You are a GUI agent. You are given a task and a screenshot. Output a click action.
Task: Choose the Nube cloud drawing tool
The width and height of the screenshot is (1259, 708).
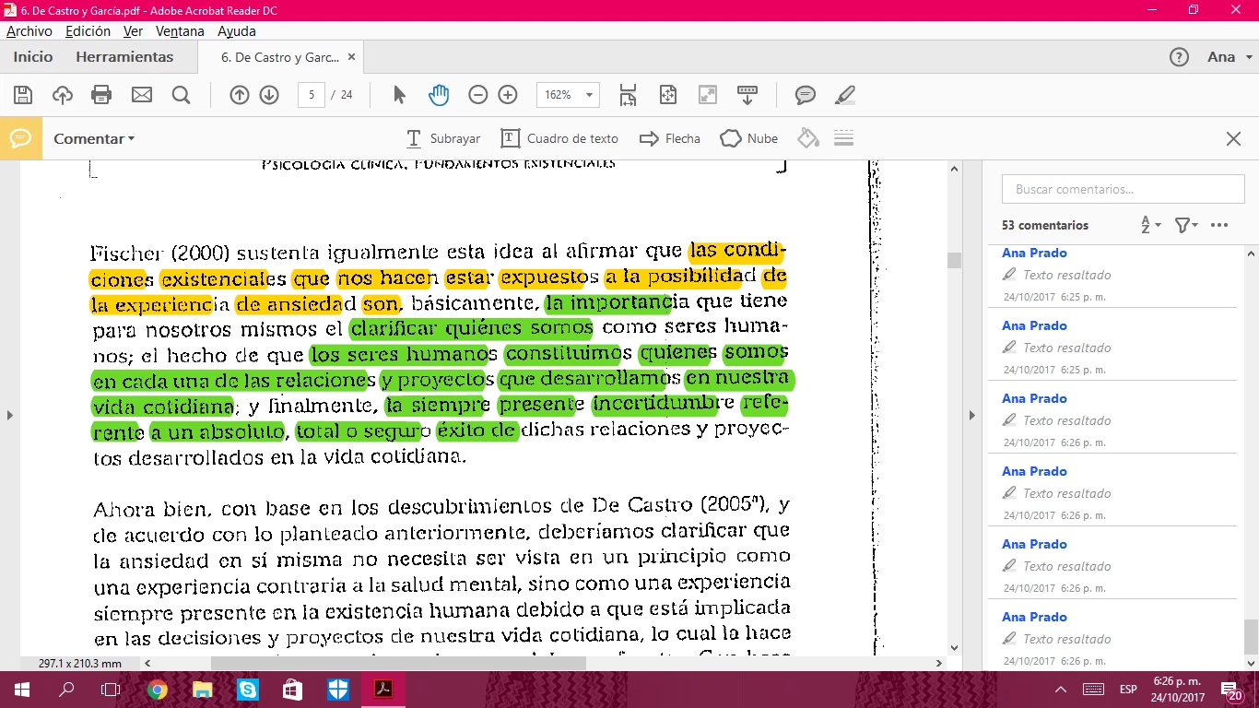click(x=749, y=138)
